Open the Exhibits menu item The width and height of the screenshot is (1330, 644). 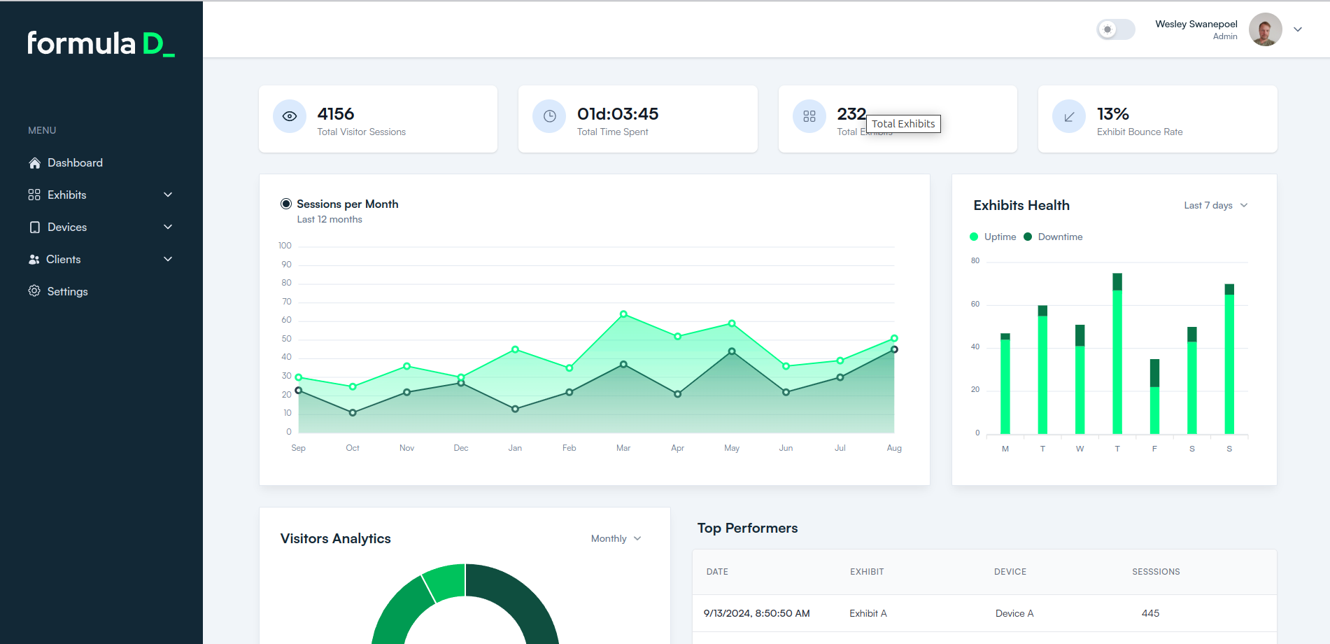point(101,195)
